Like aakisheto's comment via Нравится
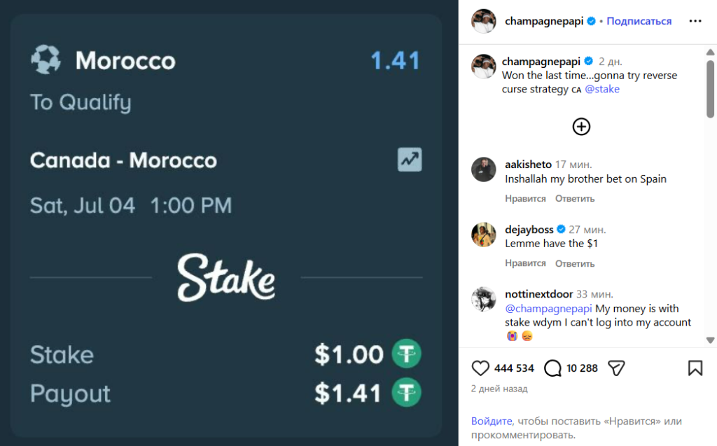717x446 pixels. click(525, 199)
